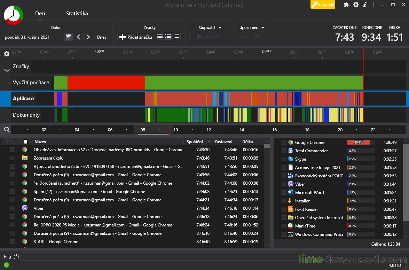This screenshot has width=409, height=270.
Task: Go to the next day
Action: [x=88, y=37]
